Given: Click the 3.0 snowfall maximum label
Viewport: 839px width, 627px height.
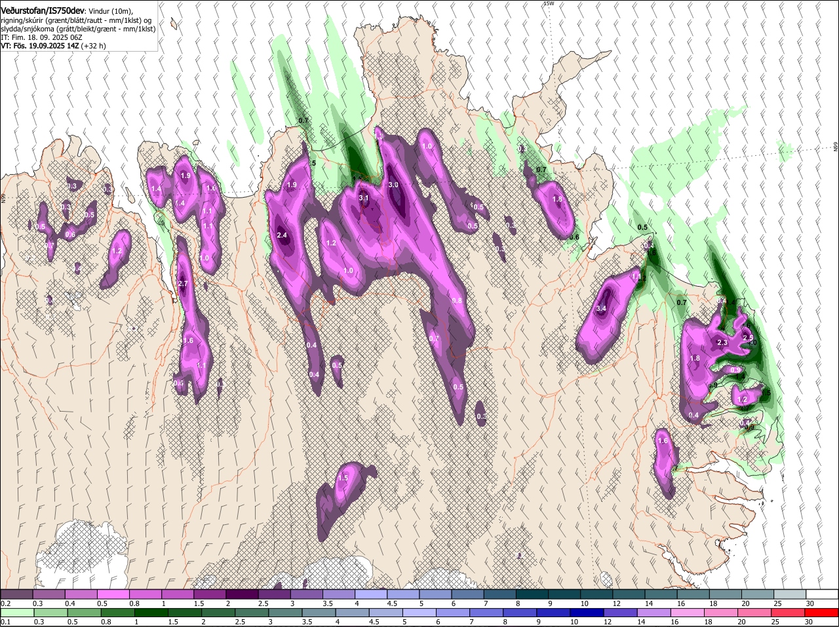Looking at the screenshot, I should (x=393, y=185).
